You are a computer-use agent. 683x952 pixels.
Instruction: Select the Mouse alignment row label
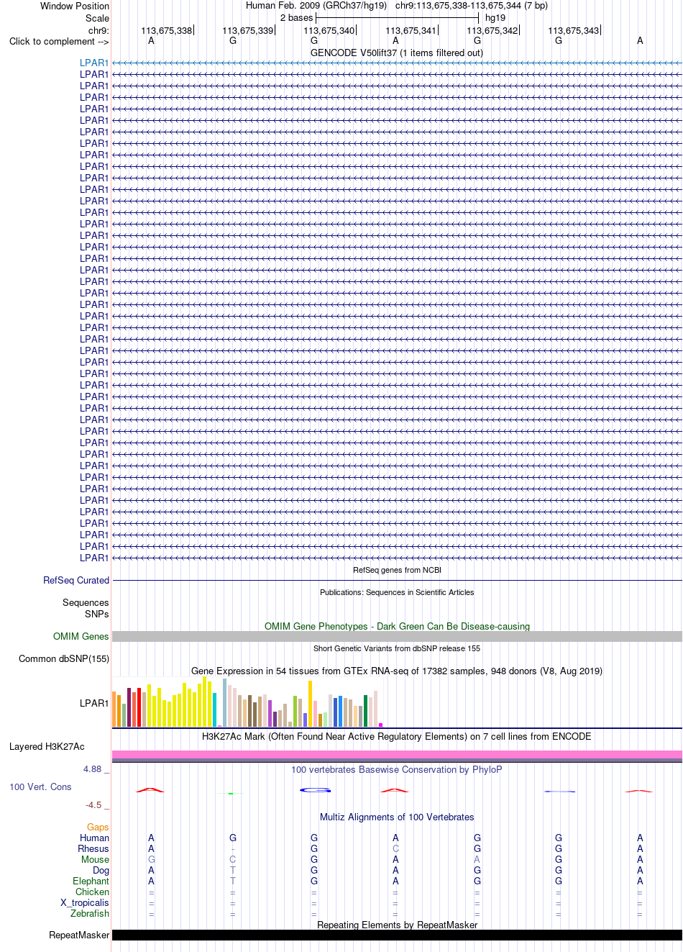pyautogui.click(x=95, y=860)
